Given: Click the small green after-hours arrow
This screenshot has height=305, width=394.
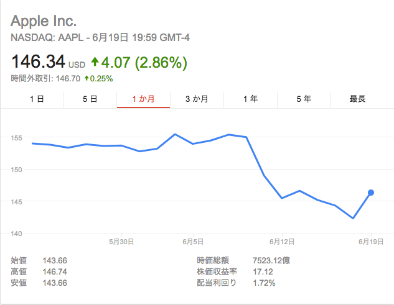Looking at the screenshot, I should point(87,78).
